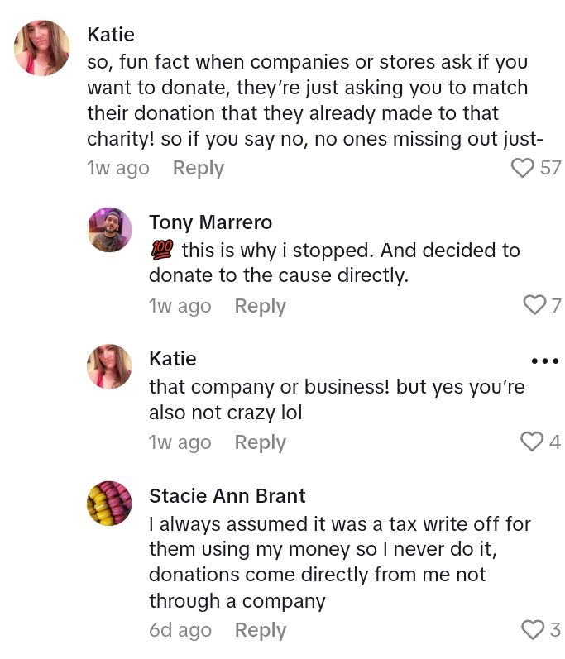565x659 pixels.
Task: Like Stacie Ann Brant's comment
Action: [533, 630]
